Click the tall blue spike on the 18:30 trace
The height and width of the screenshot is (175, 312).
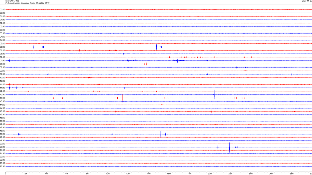click(161, 134)
